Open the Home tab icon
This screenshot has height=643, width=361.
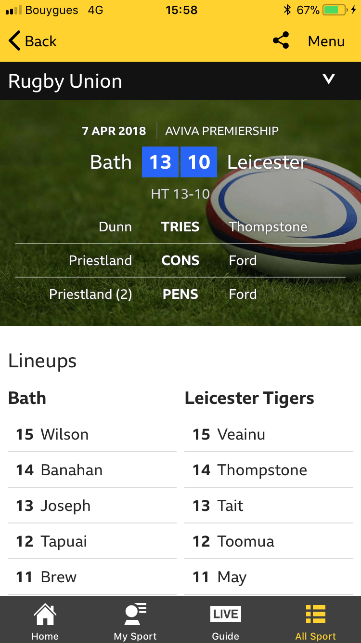tap(45, 615)
